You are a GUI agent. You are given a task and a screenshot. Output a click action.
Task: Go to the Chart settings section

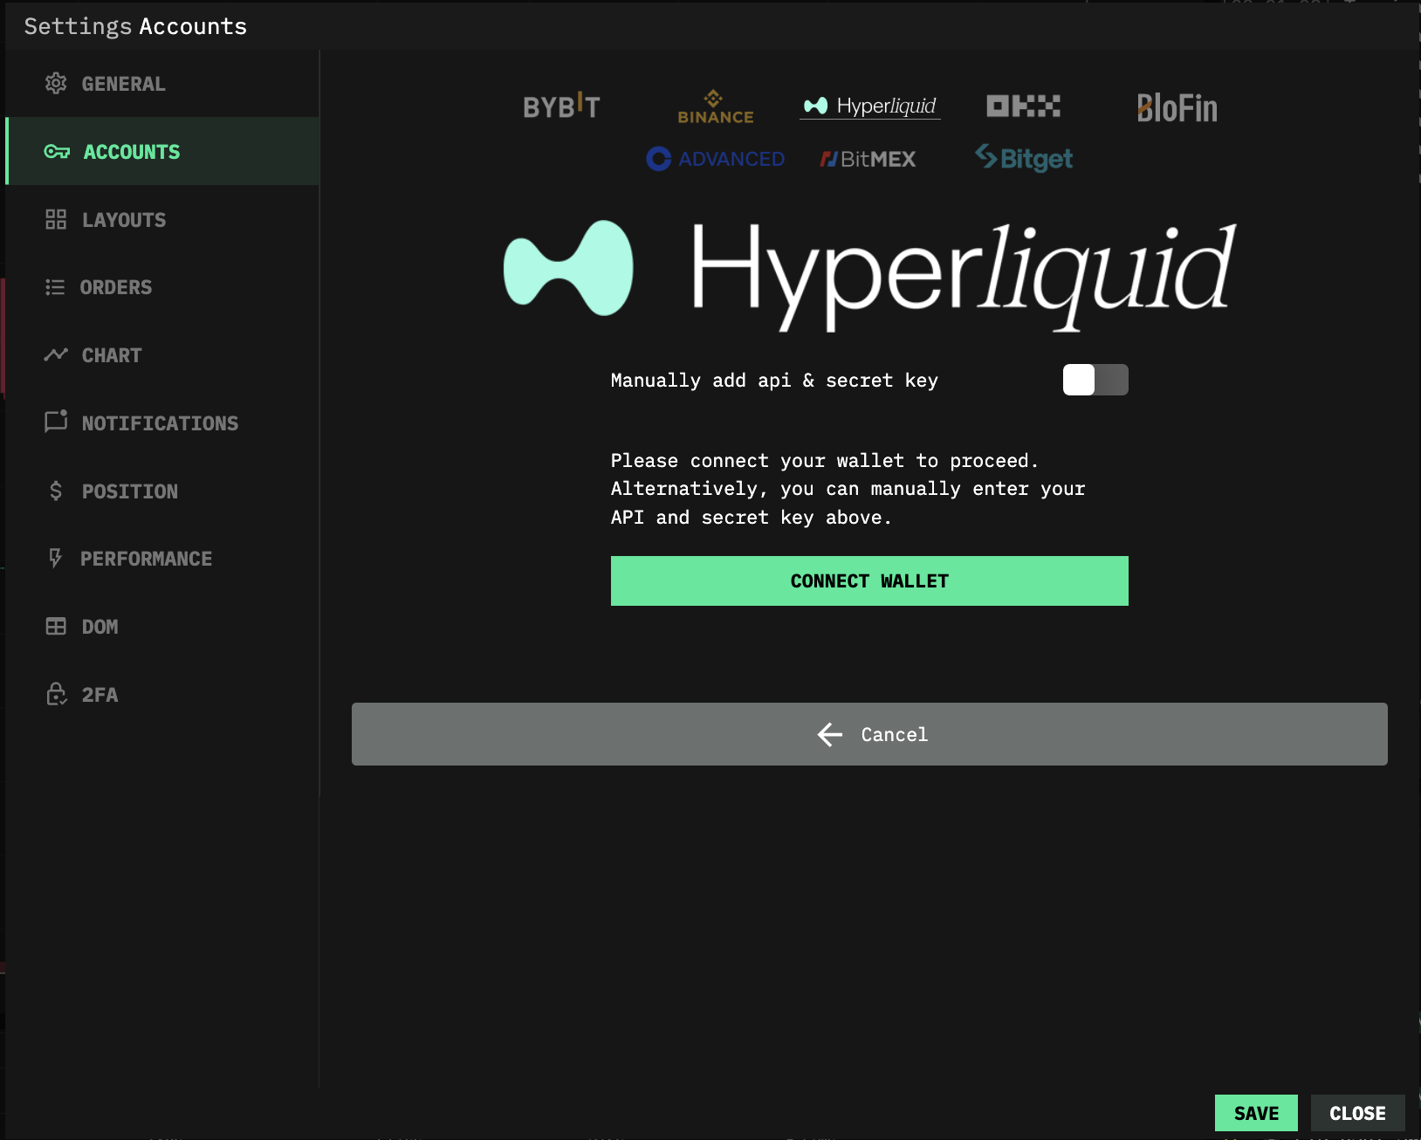click(111, 355)
